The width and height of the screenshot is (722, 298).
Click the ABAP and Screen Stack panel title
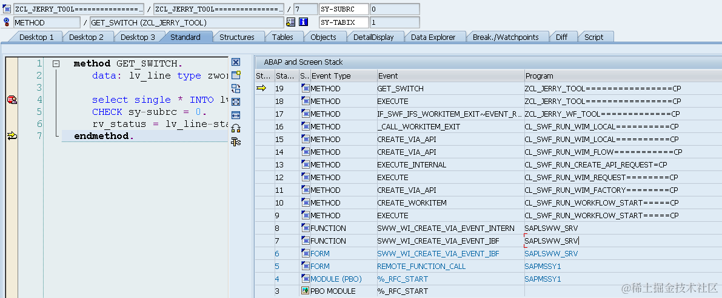pos(304,62)
